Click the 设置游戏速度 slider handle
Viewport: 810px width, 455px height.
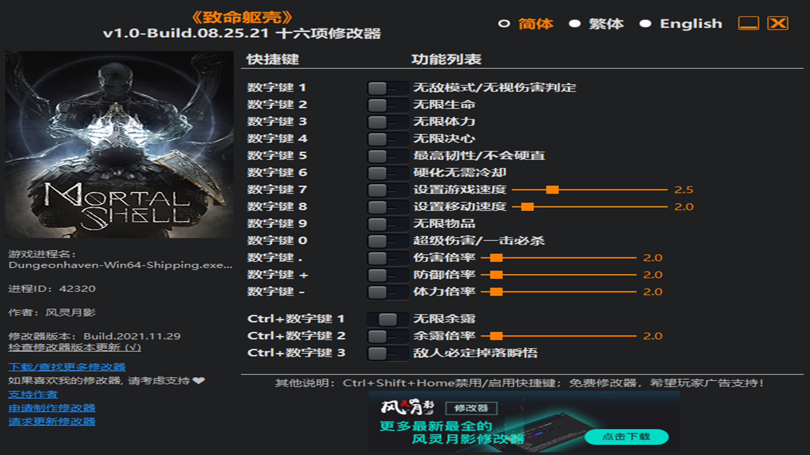[x=552, y=190]
